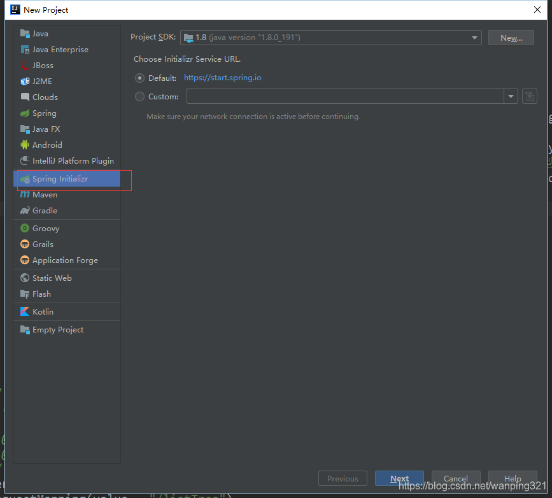Choose Gradle project type
Image resolution: width=552 pixels, height=498 pixels.
(67, 211)
